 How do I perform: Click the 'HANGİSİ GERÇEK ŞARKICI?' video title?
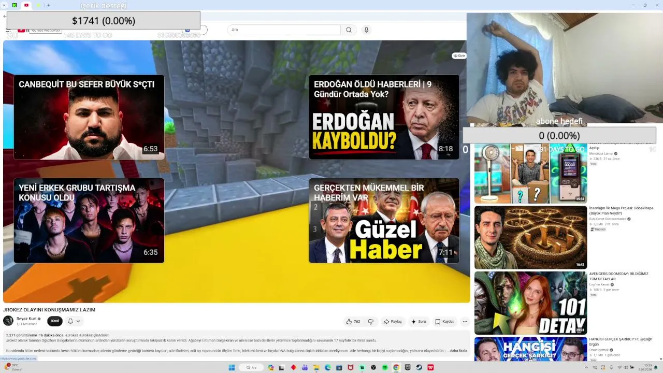pyautogui.click(x=621, y=342)
